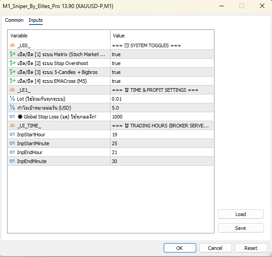Close the M1_Sniper_By_Elites_Pro dialog
The image size is (272, 257).
(x=262, y=6)
